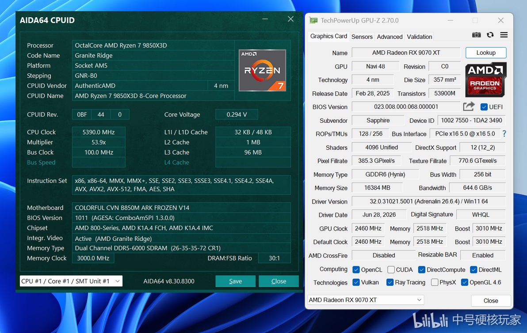
Task: Click the Digital Signature WHQL field
Action: tap(481, 215)
